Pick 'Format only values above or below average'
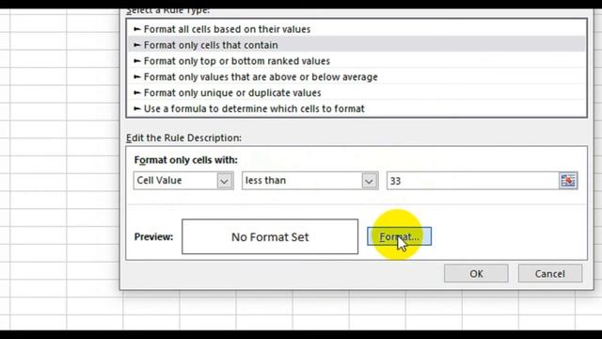 click(356, 77)
